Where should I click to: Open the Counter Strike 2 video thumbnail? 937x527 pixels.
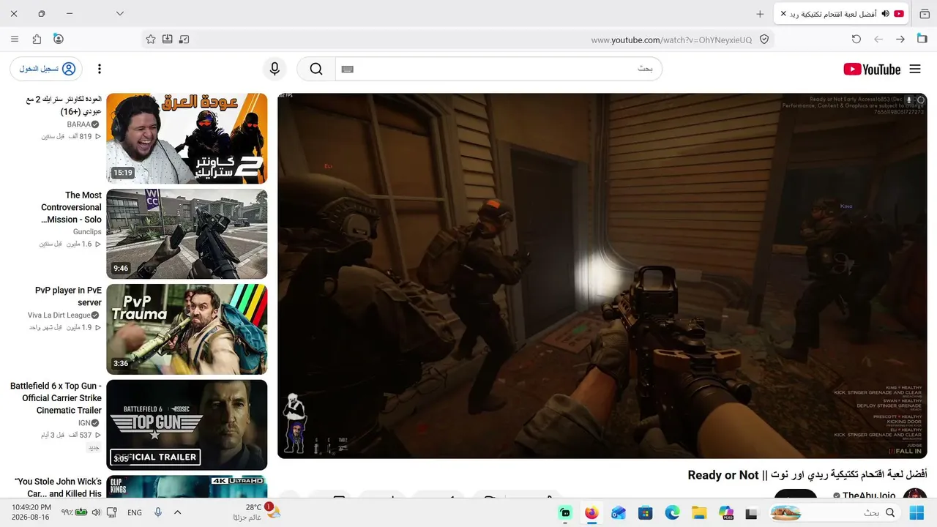click(187, 138)
